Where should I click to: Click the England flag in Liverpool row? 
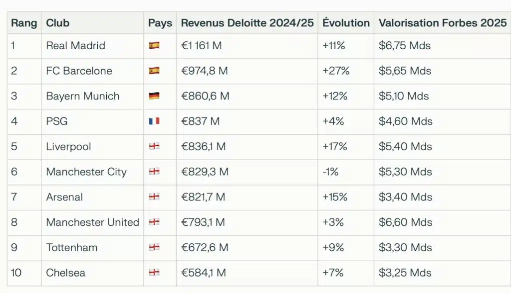(154, 147)
